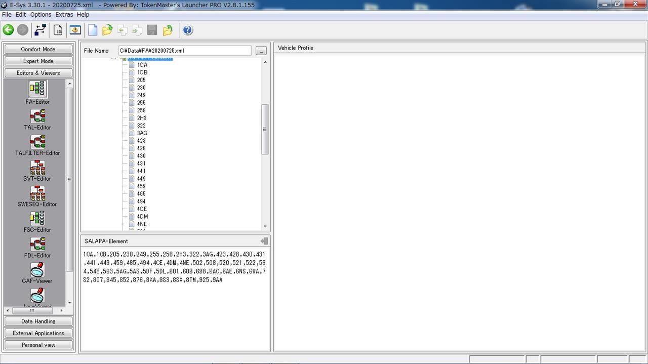Create a new blank document
This screenshot has height=364, width=648.
click(x=93, y=30)
